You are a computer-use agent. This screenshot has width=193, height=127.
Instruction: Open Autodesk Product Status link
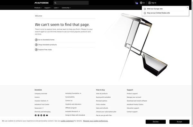point(135,104)
